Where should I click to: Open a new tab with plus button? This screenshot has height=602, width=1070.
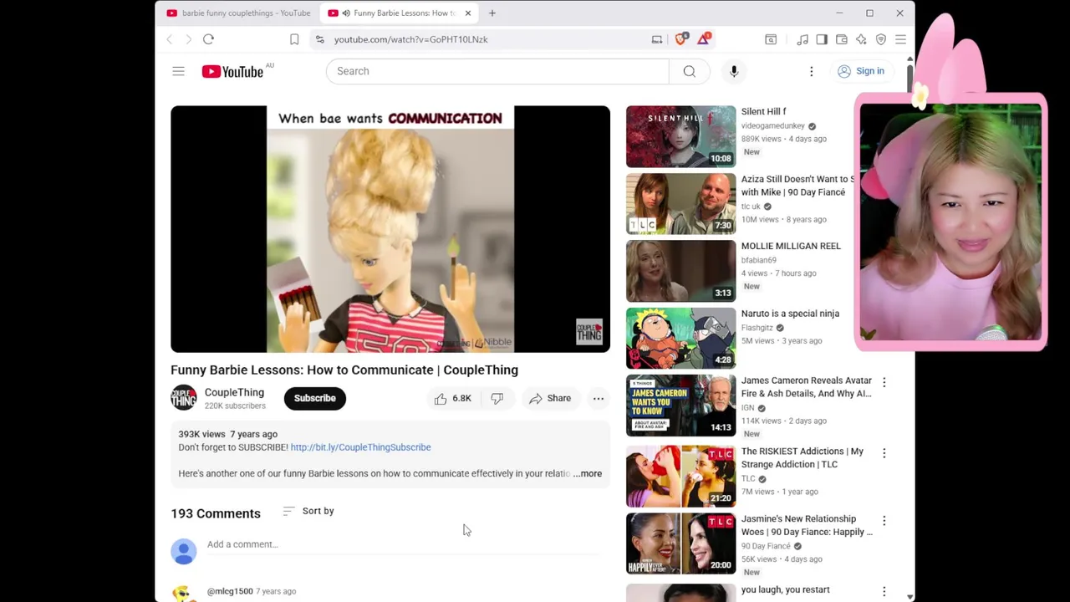click(492, 13)
